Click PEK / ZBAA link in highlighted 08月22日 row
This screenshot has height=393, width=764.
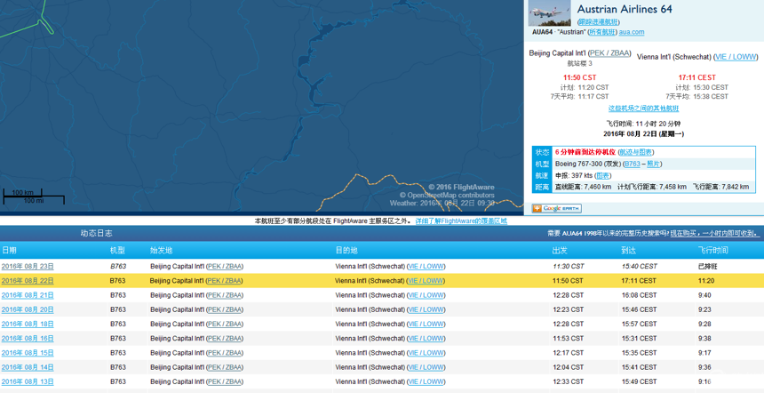tap(224, 281)
